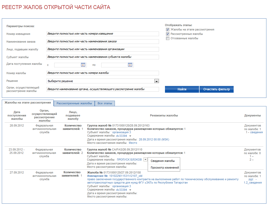Screen dimensions: 269x206
Task: Toggle 'Жалобы на этапе рассмотрения' checkbox
Action: tap(168, 29)
